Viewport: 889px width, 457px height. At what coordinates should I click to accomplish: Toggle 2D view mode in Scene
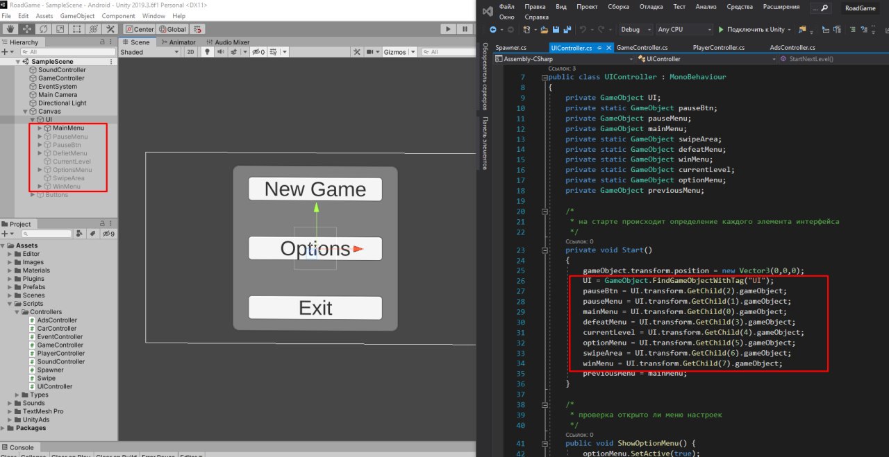[190, 52]
